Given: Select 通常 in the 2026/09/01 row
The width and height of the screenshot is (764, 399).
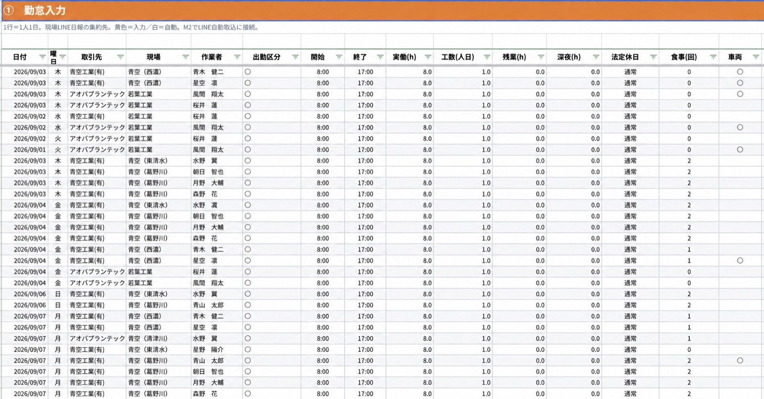Looking at the screenshot, I should point(630,150).
